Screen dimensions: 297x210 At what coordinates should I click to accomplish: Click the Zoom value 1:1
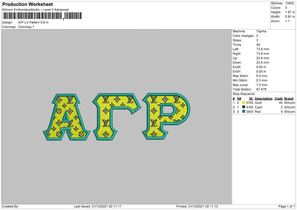tap(287, 21)
